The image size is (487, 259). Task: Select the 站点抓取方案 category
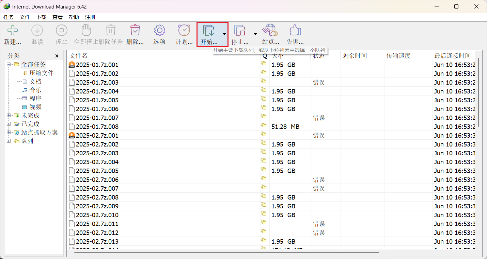pos(40,133)
